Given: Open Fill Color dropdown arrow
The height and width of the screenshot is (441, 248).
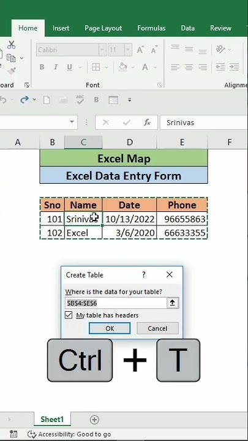Looking at the screenshot, I should [x=133, y=67].
